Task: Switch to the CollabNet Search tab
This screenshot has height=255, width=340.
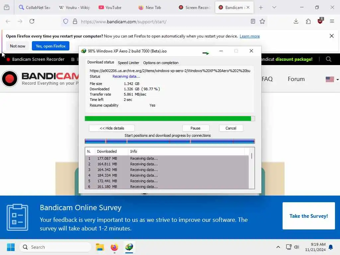Action: (35, 7)
